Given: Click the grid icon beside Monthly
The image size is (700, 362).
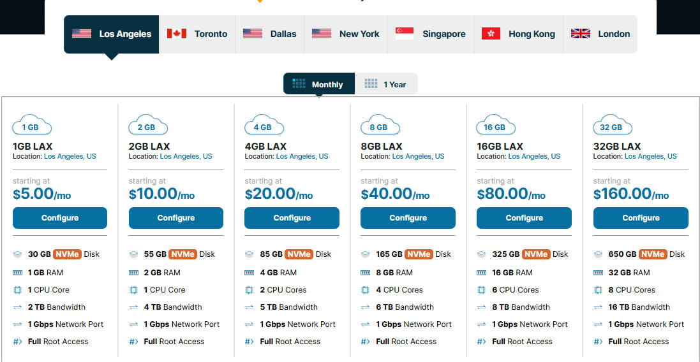Looking at the screenshot, I should point(299,83).
